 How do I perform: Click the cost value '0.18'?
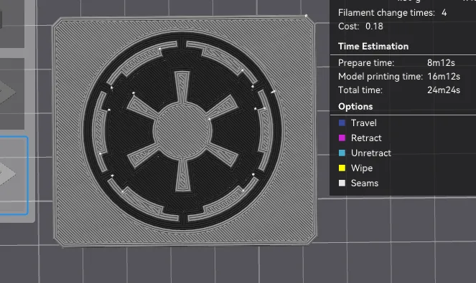click(374, 27)
